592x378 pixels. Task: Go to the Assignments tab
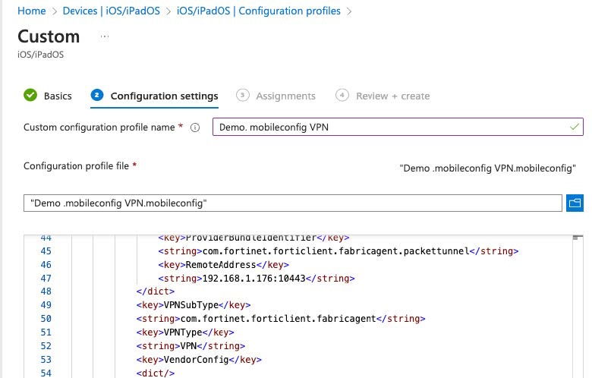[x=285, y=96]
